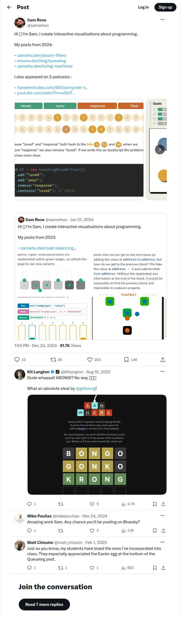Click Read 7 more replies
Viewport: 181px width, 619px height.
(x=44, y=605)
